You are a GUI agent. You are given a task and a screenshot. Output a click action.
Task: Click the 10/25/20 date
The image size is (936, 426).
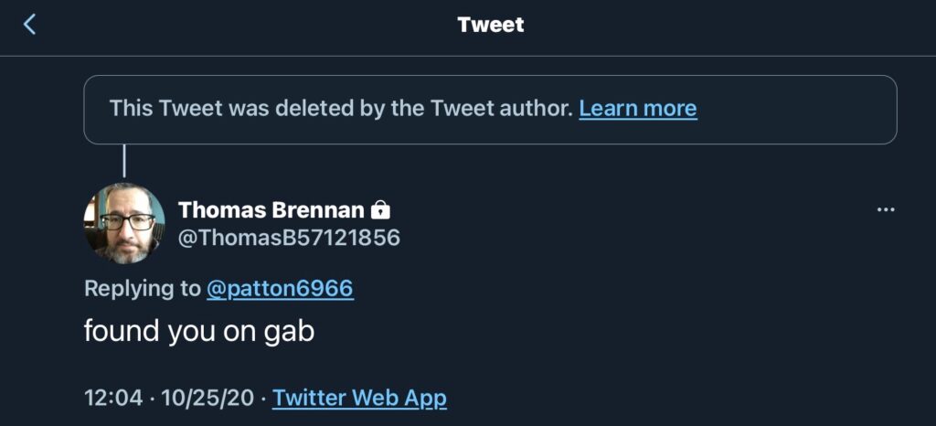point(209,399)
